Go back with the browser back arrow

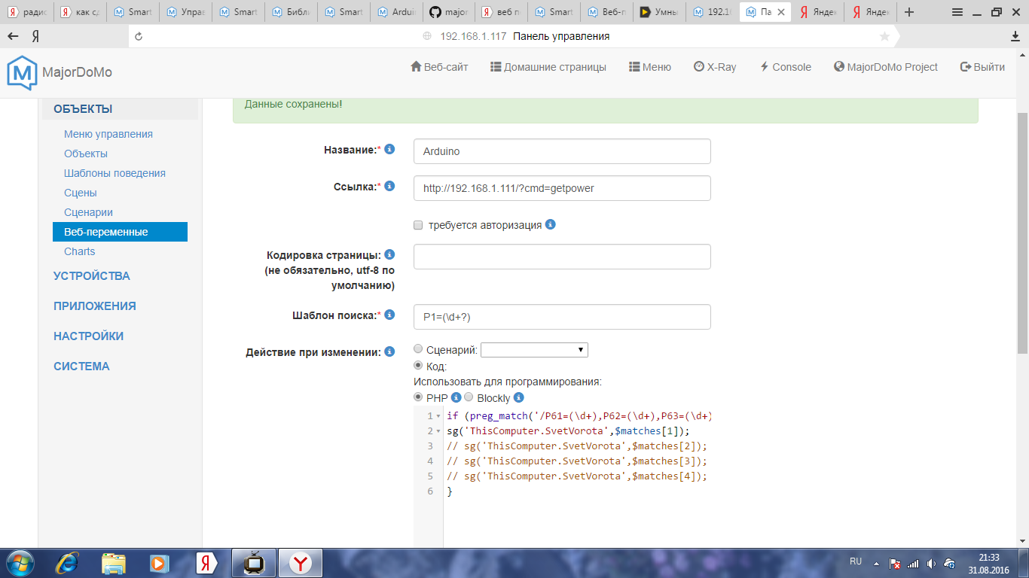pos(13,36)
